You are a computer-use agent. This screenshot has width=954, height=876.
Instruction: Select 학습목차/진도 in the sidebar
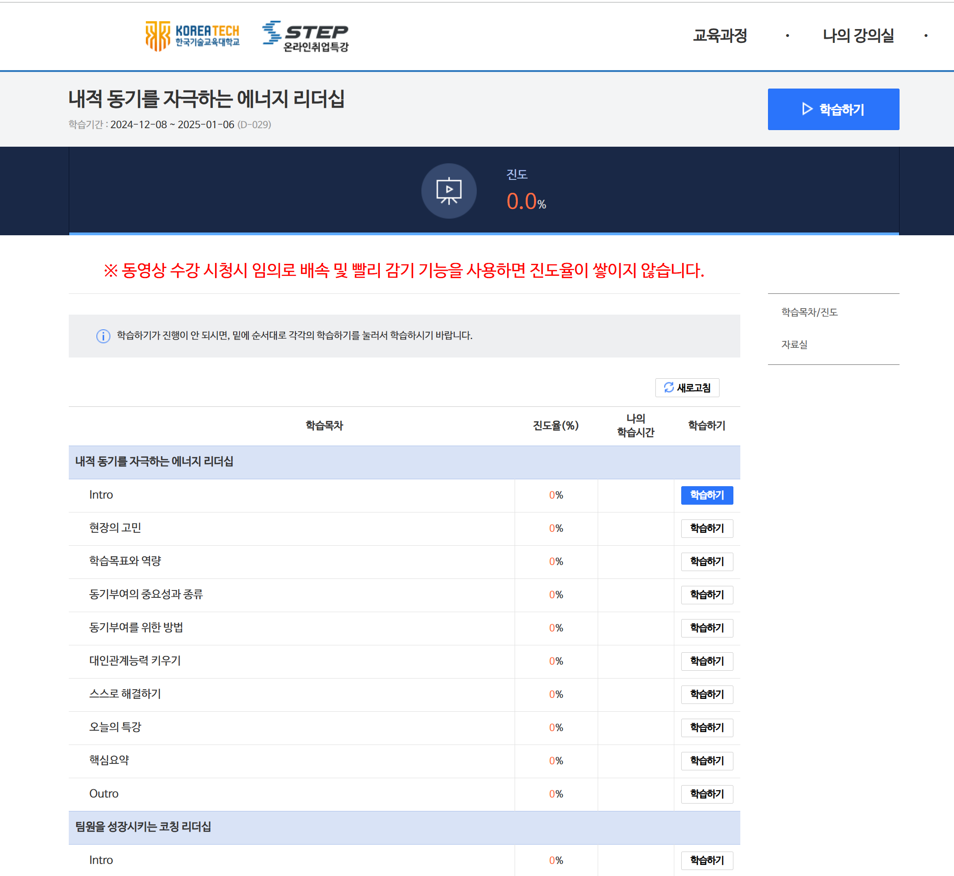[810, 312]
